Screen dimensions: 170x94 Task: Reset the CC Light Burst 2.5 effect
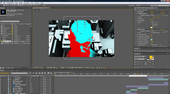click(152, 14)
